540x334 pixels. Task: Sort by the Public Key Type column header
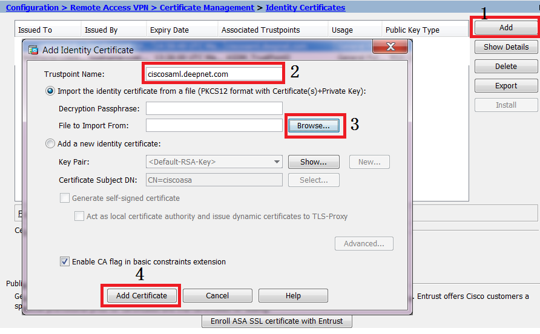(426, 30)
